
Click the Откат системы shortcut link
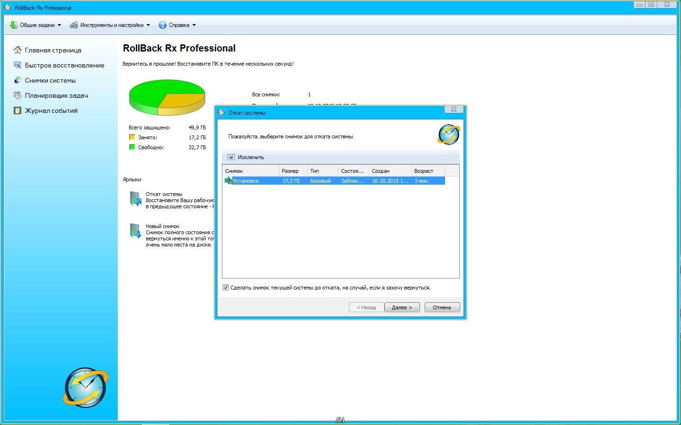[x=164, y=194]
